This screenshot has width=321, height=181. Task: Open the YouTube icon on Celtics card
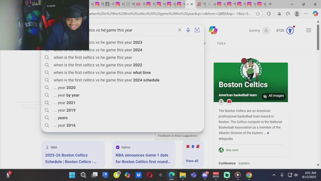coord(229,102)
